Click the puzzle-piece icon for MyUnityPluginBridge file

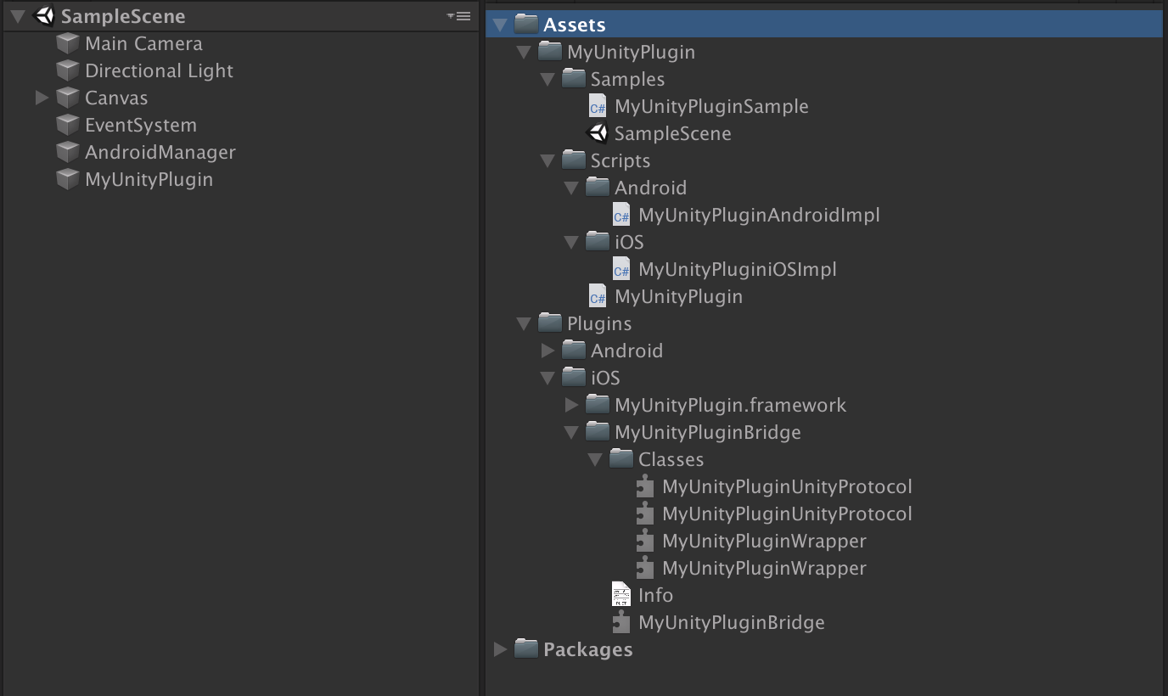pos(621,622)
